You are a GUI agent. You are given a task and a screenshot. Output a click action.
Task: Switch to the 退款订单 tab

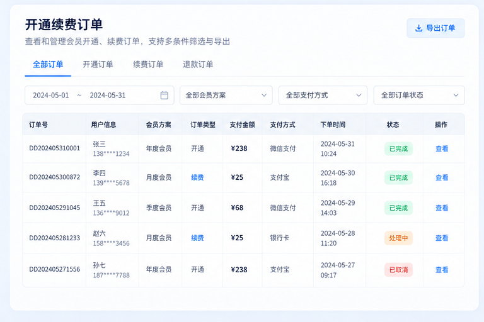pos(198,64)
